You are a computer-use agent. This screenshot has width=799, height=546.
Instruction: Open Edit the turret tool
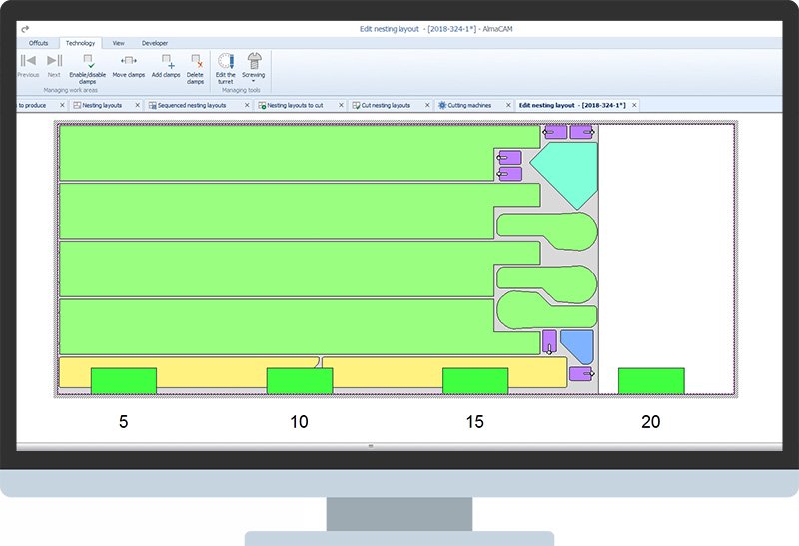[226, 62]
